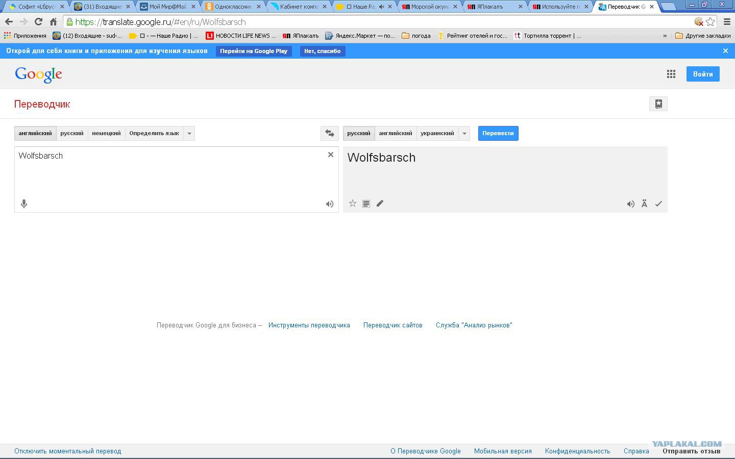Star the translation to save it
735x459 pixels.
pos(352,203)
